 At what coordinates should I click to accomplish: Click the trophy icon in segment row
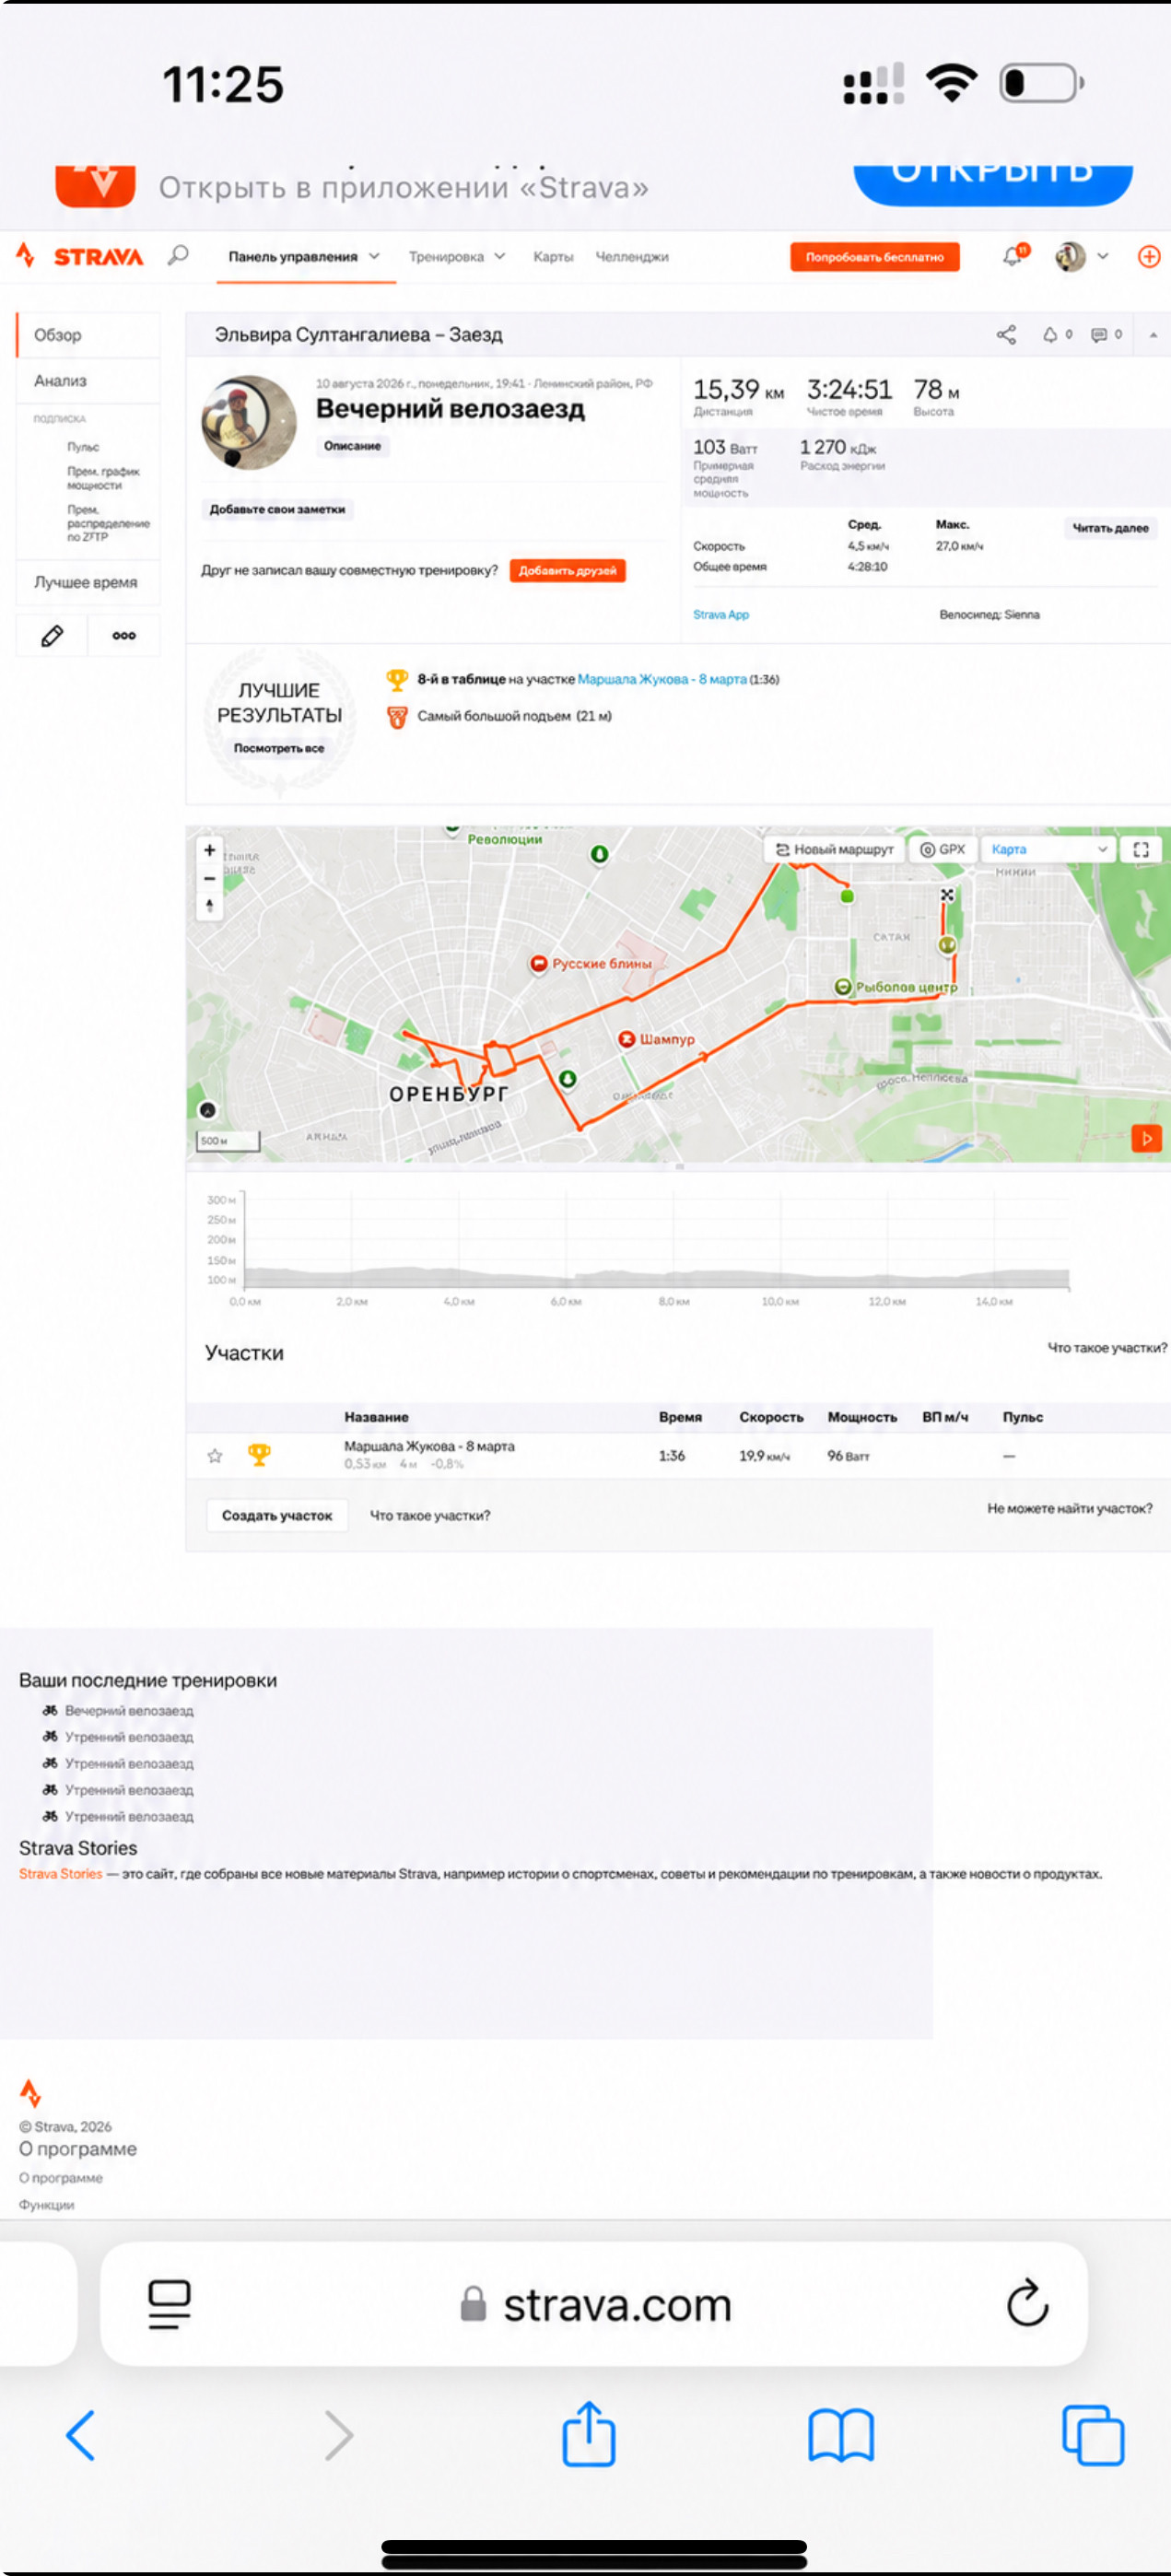259,1455
